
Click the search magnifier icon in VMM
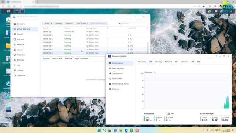[x=121, y=24]
